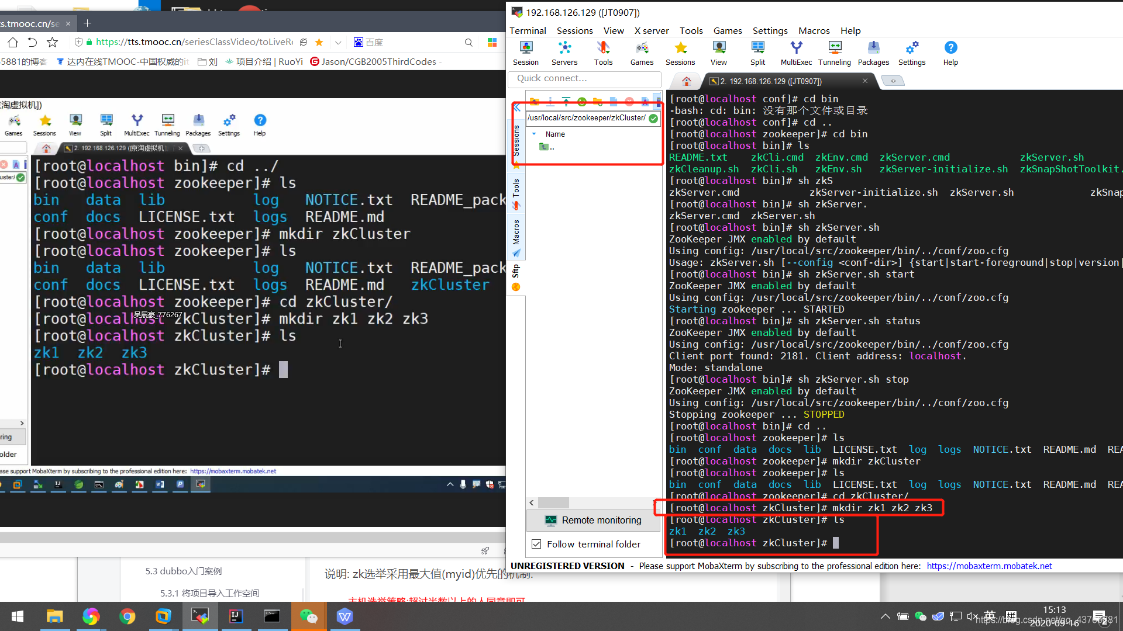1123x631 pixels.
Task: Open WeChat from the Windows taskbar
Action: pyautogui.click(x=308, y=616)
